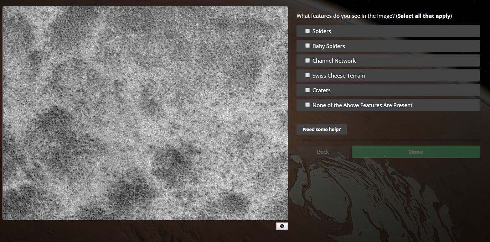Image resolution: width=490 pixels, height=242 pixels.
Task: Click the info icon below the image
Action: click(x=282, y=226)
